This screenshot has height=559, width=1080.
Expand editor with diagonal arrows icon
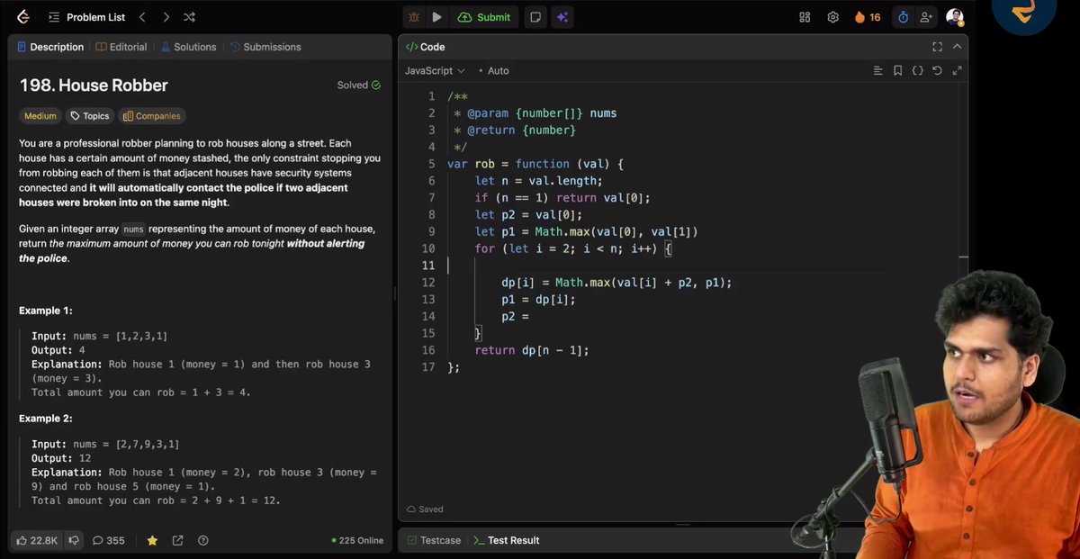pyautogui.click(x=957, y=70)
